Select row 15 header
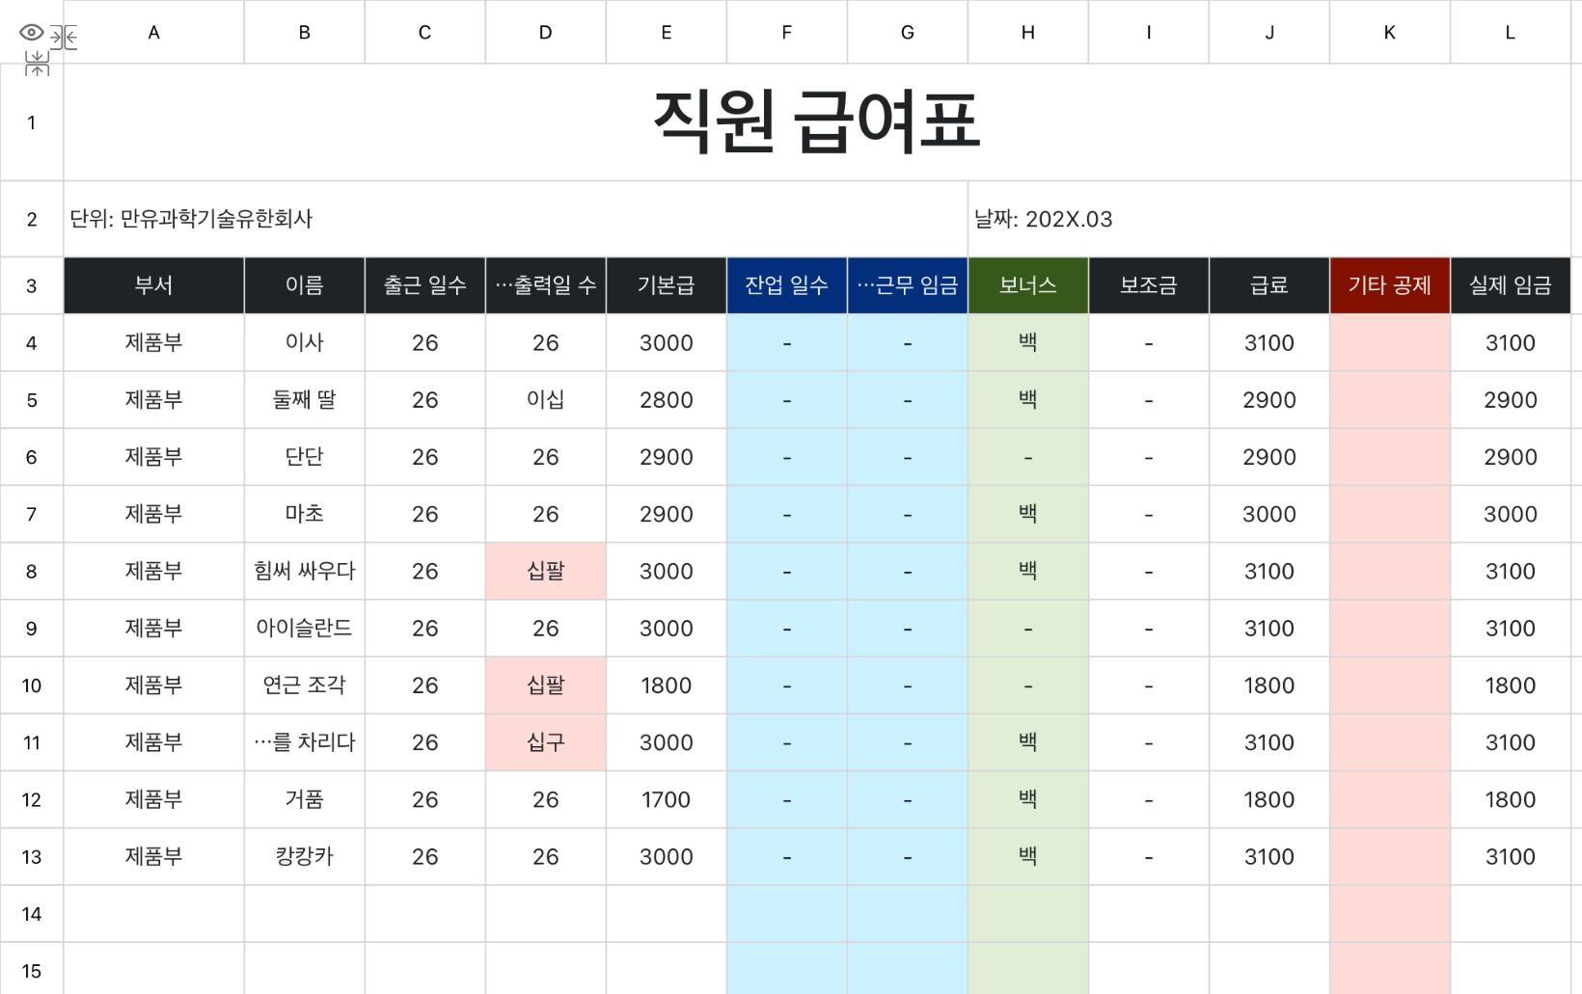The height and width of the screenshot is (994, 1582). (x=31, y=970)
